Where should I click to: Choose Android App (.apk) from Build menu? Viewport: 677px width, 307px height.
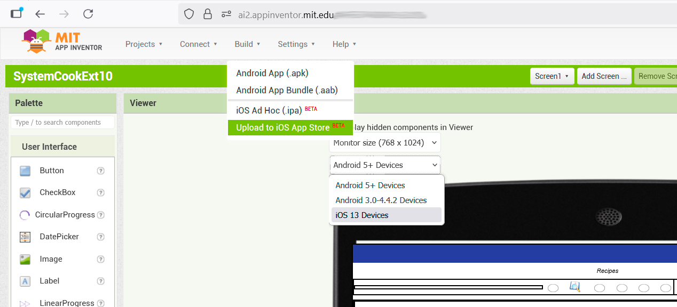(272, 74)
